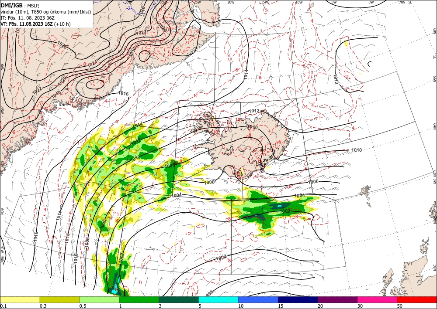
Task: Click the "30" legend value
Action: 360,306
